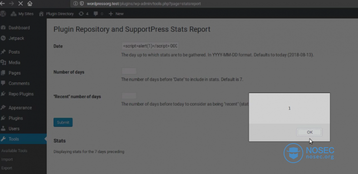Click the Recent number of days input
The image size is (358, 174).
click(129, 96)
